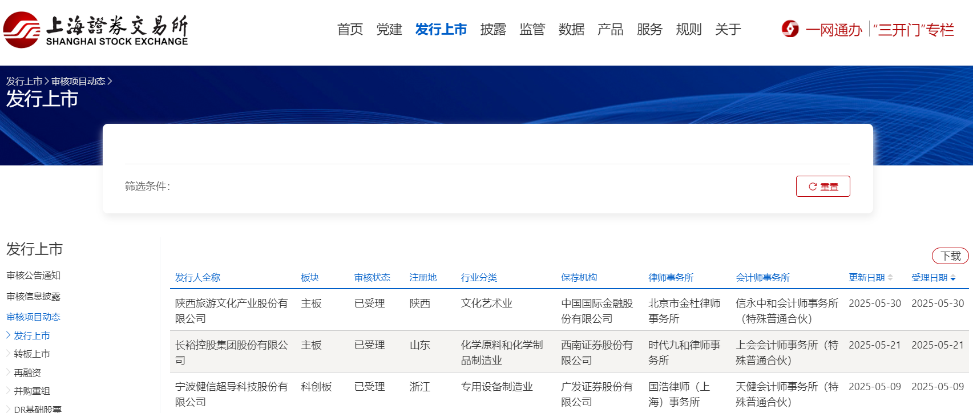The image size is (973, 413).
Task: Open 审核公告通知 in the sidebar
Action: (33, 276)
